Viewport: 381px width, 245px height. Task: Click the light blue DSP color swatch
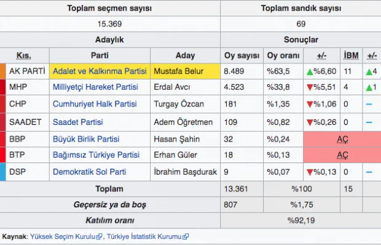[x=2, y=172]
